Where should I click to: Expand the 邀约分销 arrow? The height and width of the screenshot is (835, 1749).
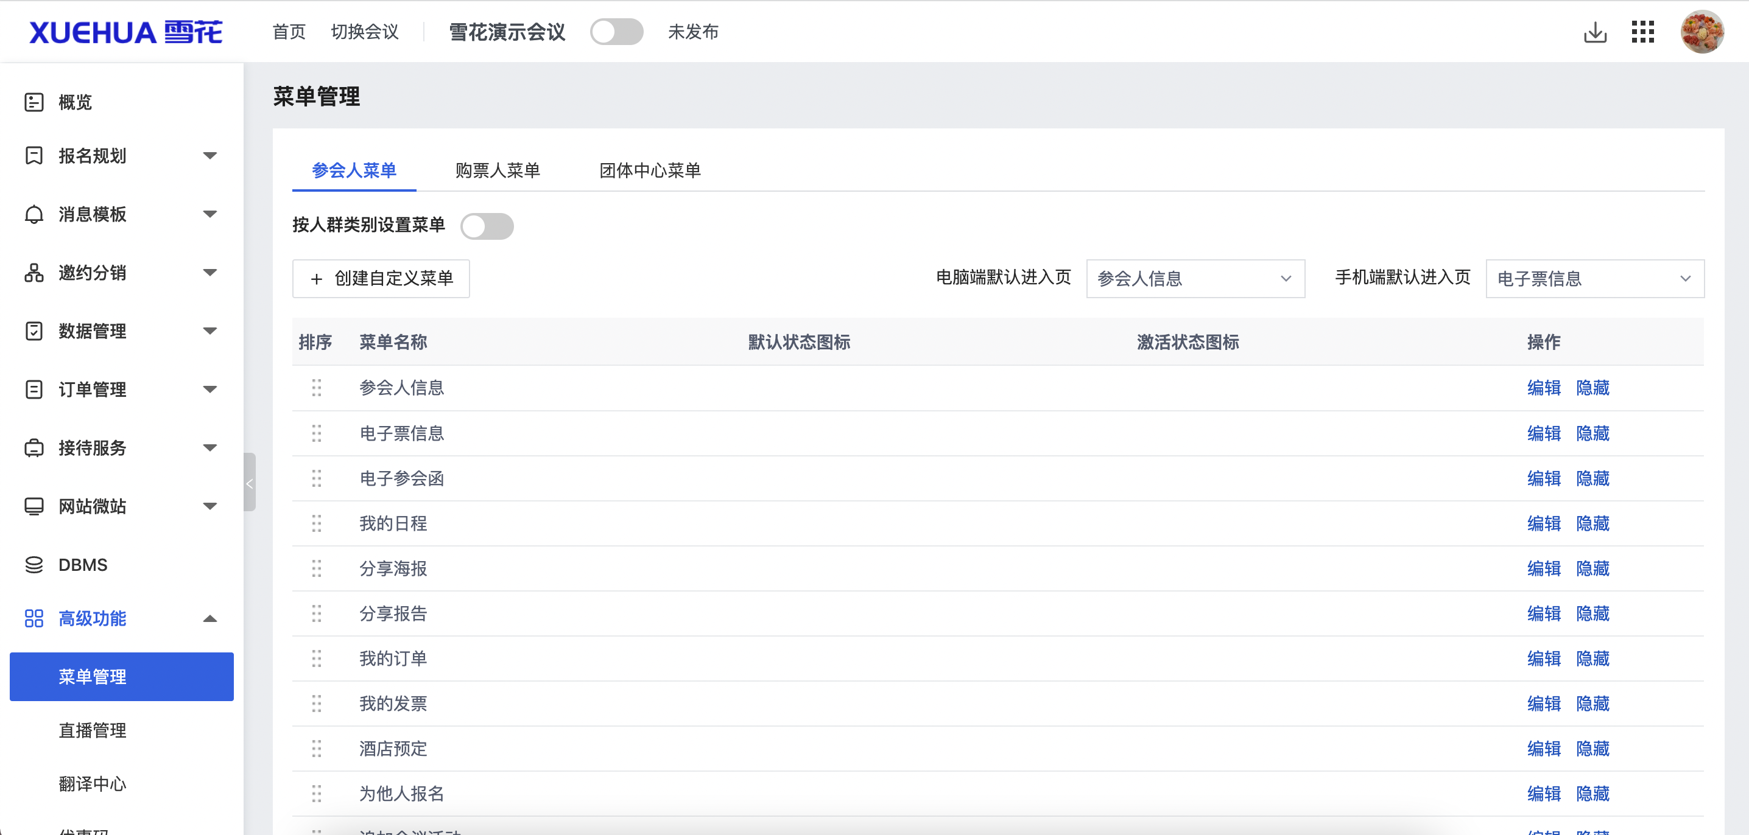click(x=210, y=273)
